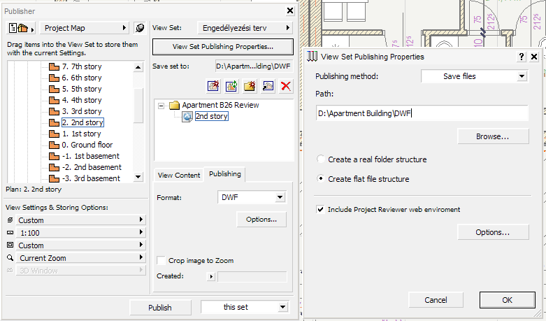The width and height of the screenshot is (546, 321).
Task: Select '-2. 2nd basement' in the tree
Action: tap(92, 167)
